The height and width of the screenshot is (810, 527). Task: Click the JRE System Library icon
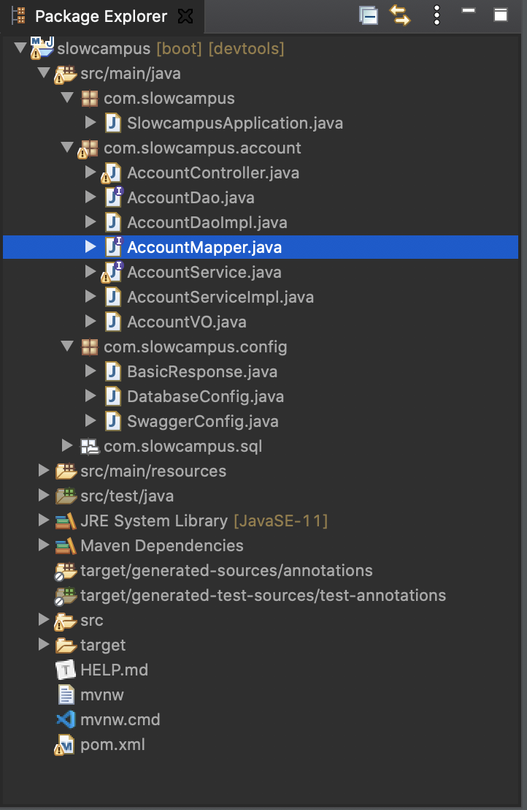[x=66, y=521]
